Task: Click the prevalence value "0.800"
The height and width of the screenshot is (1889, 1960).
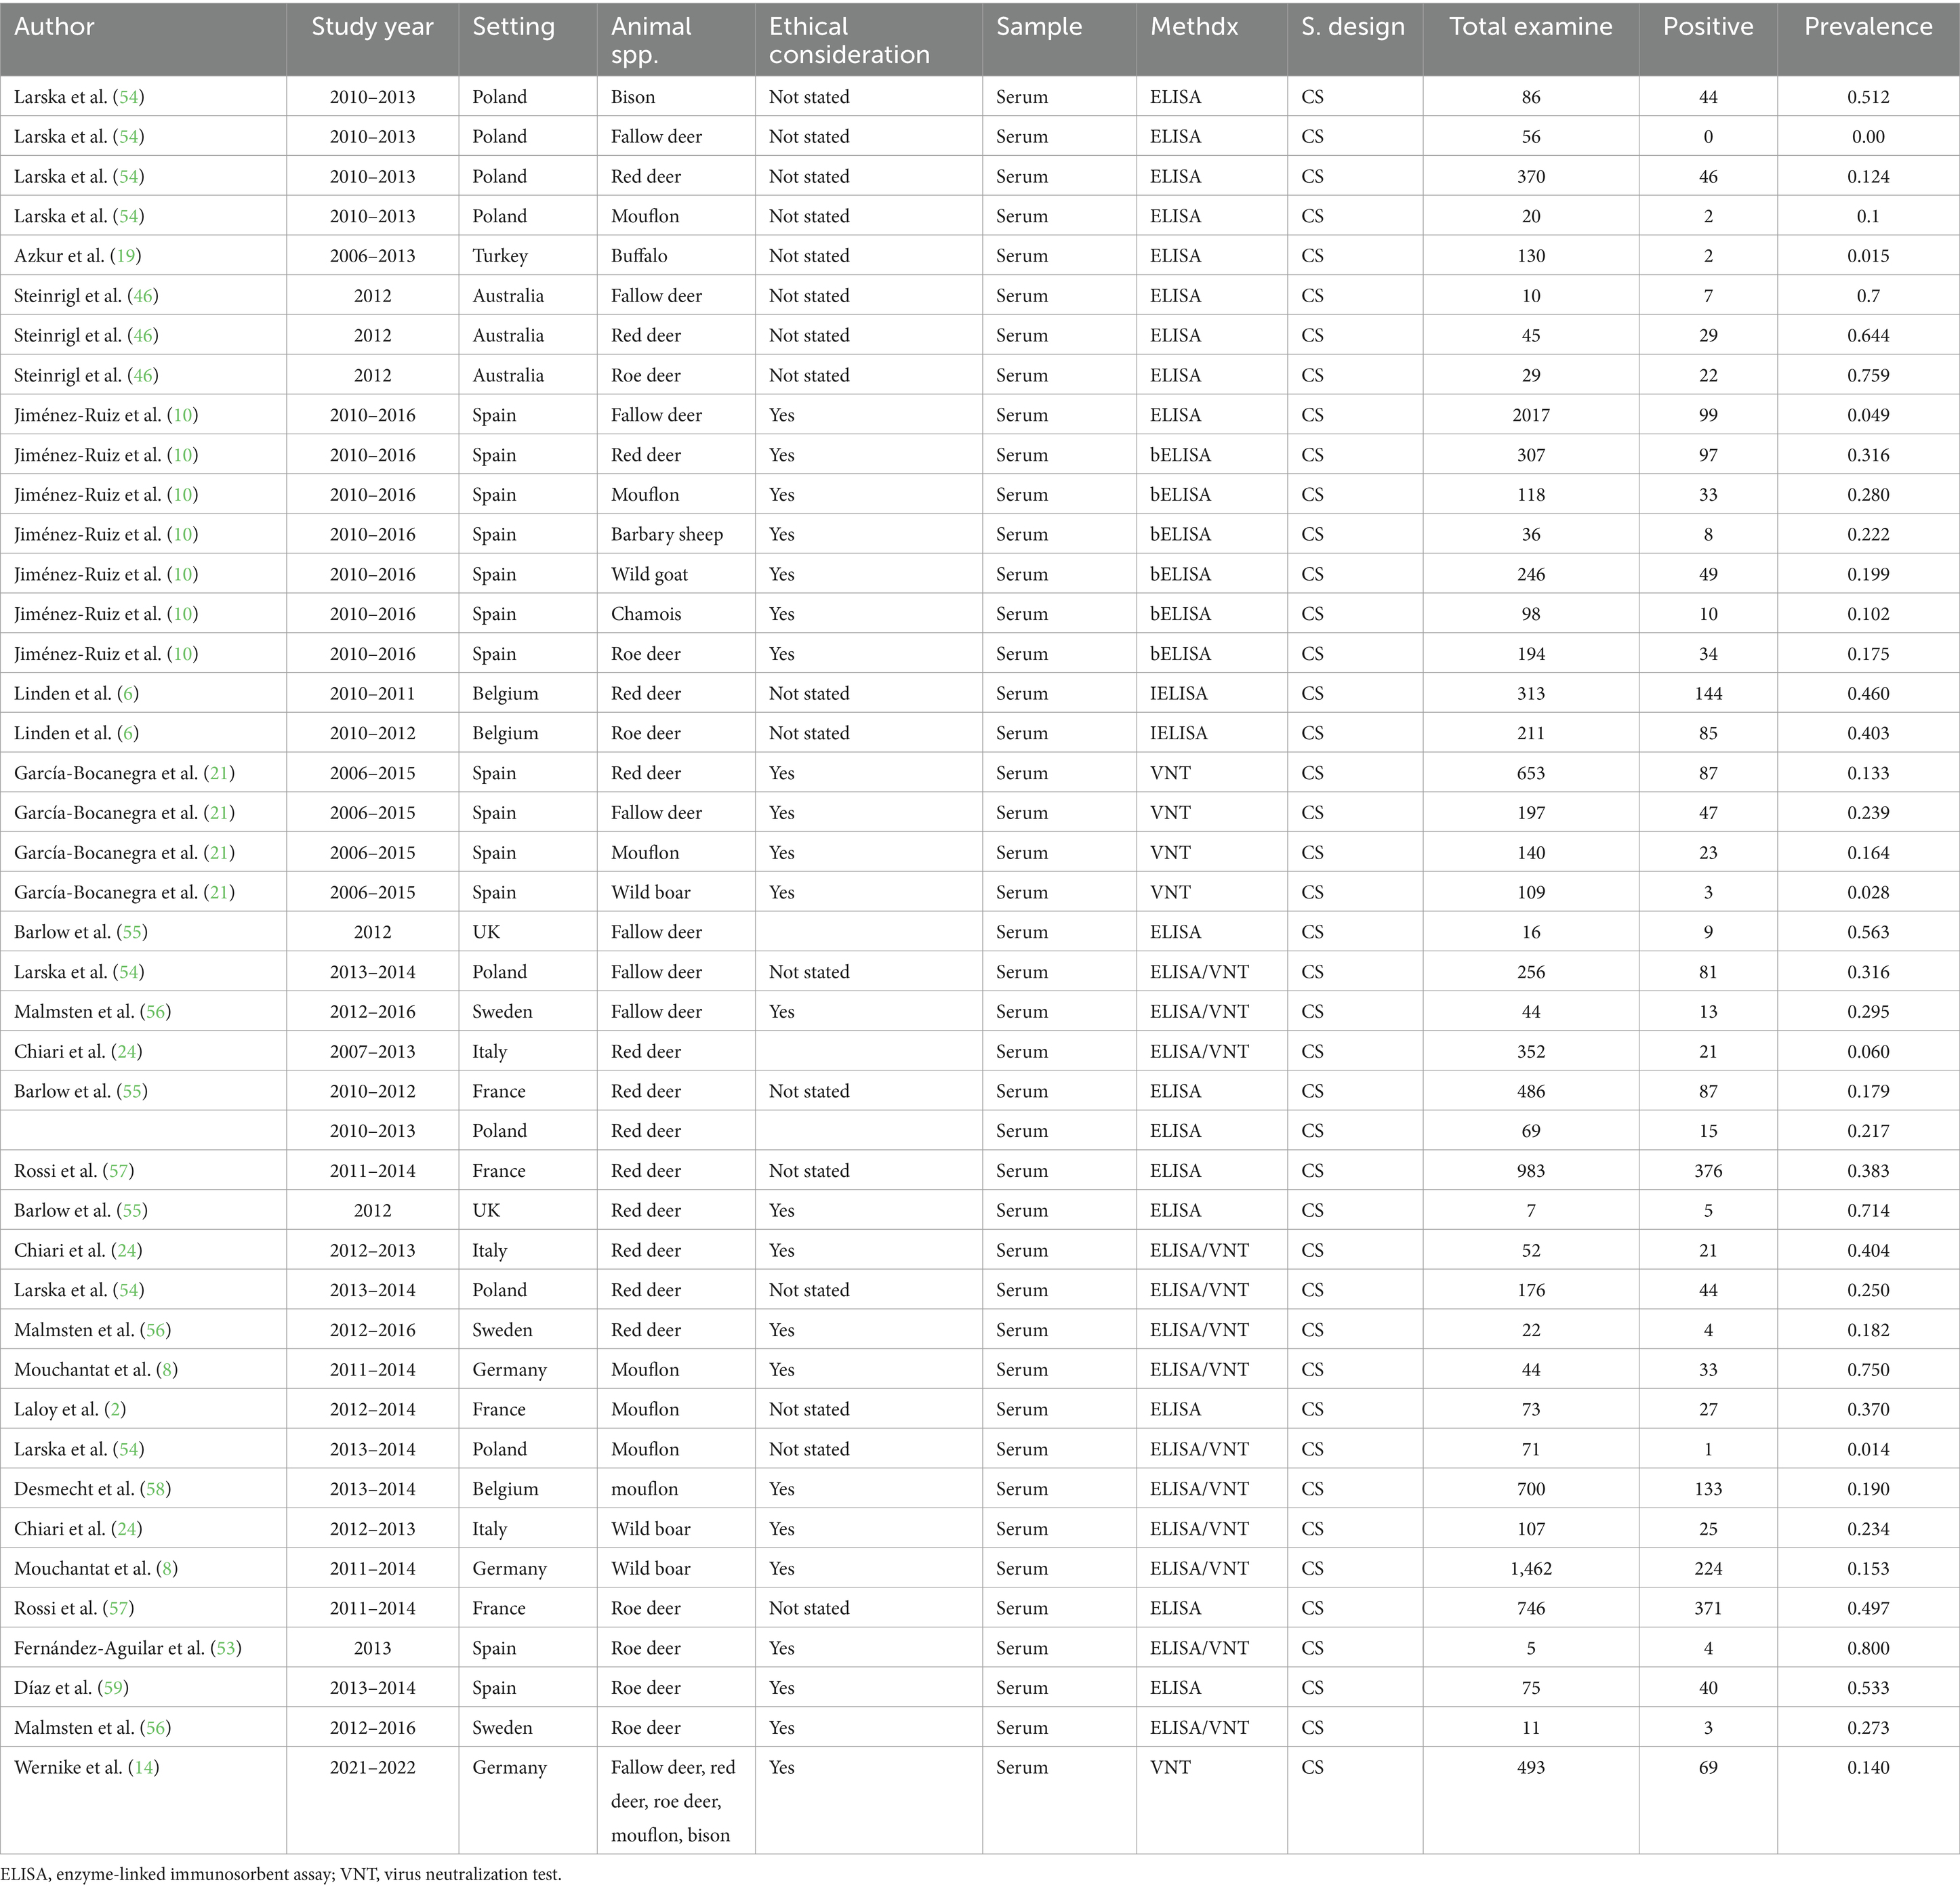Action: pos(1868,1648)
